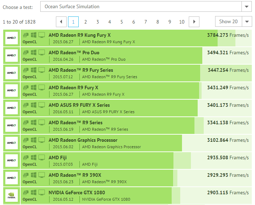This screenshot has height=205, width=255.
Task: Click the monitor icon in the R9 390X row
Action: pyautogui.click(x=42, y=175)
